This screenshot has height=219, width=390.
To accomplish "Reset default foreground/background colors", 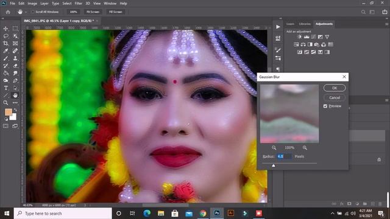I will [6, 119].
